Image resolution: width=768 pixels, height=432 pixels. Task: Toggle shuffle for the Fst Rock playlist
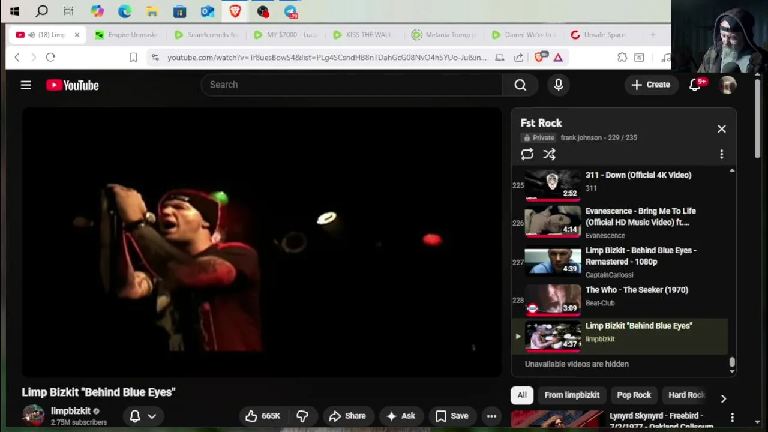coord(549,154)
